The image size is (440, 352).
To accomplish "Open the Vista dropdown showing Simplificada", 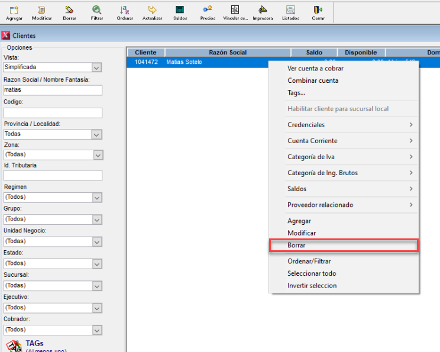I will [x=97, y=67].
